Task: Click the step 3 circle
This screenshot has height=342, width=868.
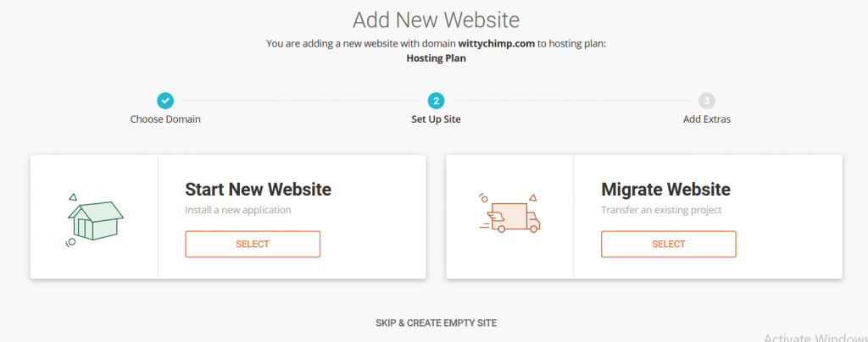Action: click(x=707, y=101)
